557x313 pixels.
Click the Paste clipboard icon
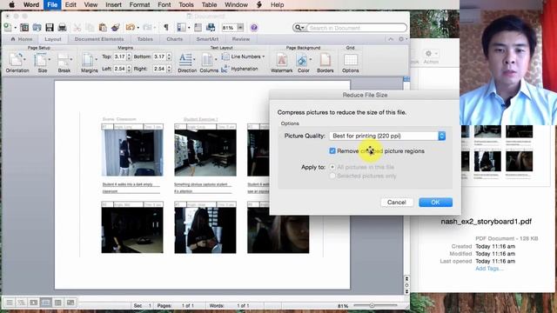pyautogui.click(x=103, y=27)
